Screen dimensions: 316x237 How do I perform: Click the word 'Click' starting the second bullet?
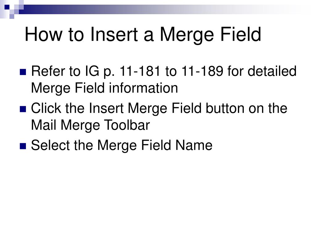pos(46,108)
